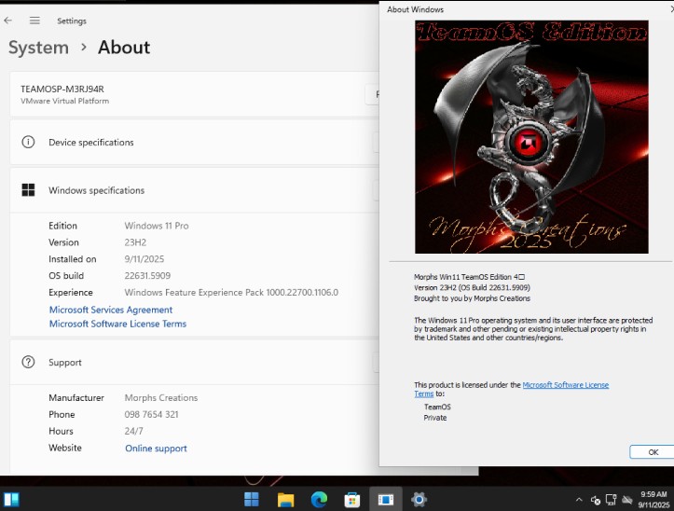Open the Online support website link
Viewport: 674px width, 511px height.
coord(156,449)
